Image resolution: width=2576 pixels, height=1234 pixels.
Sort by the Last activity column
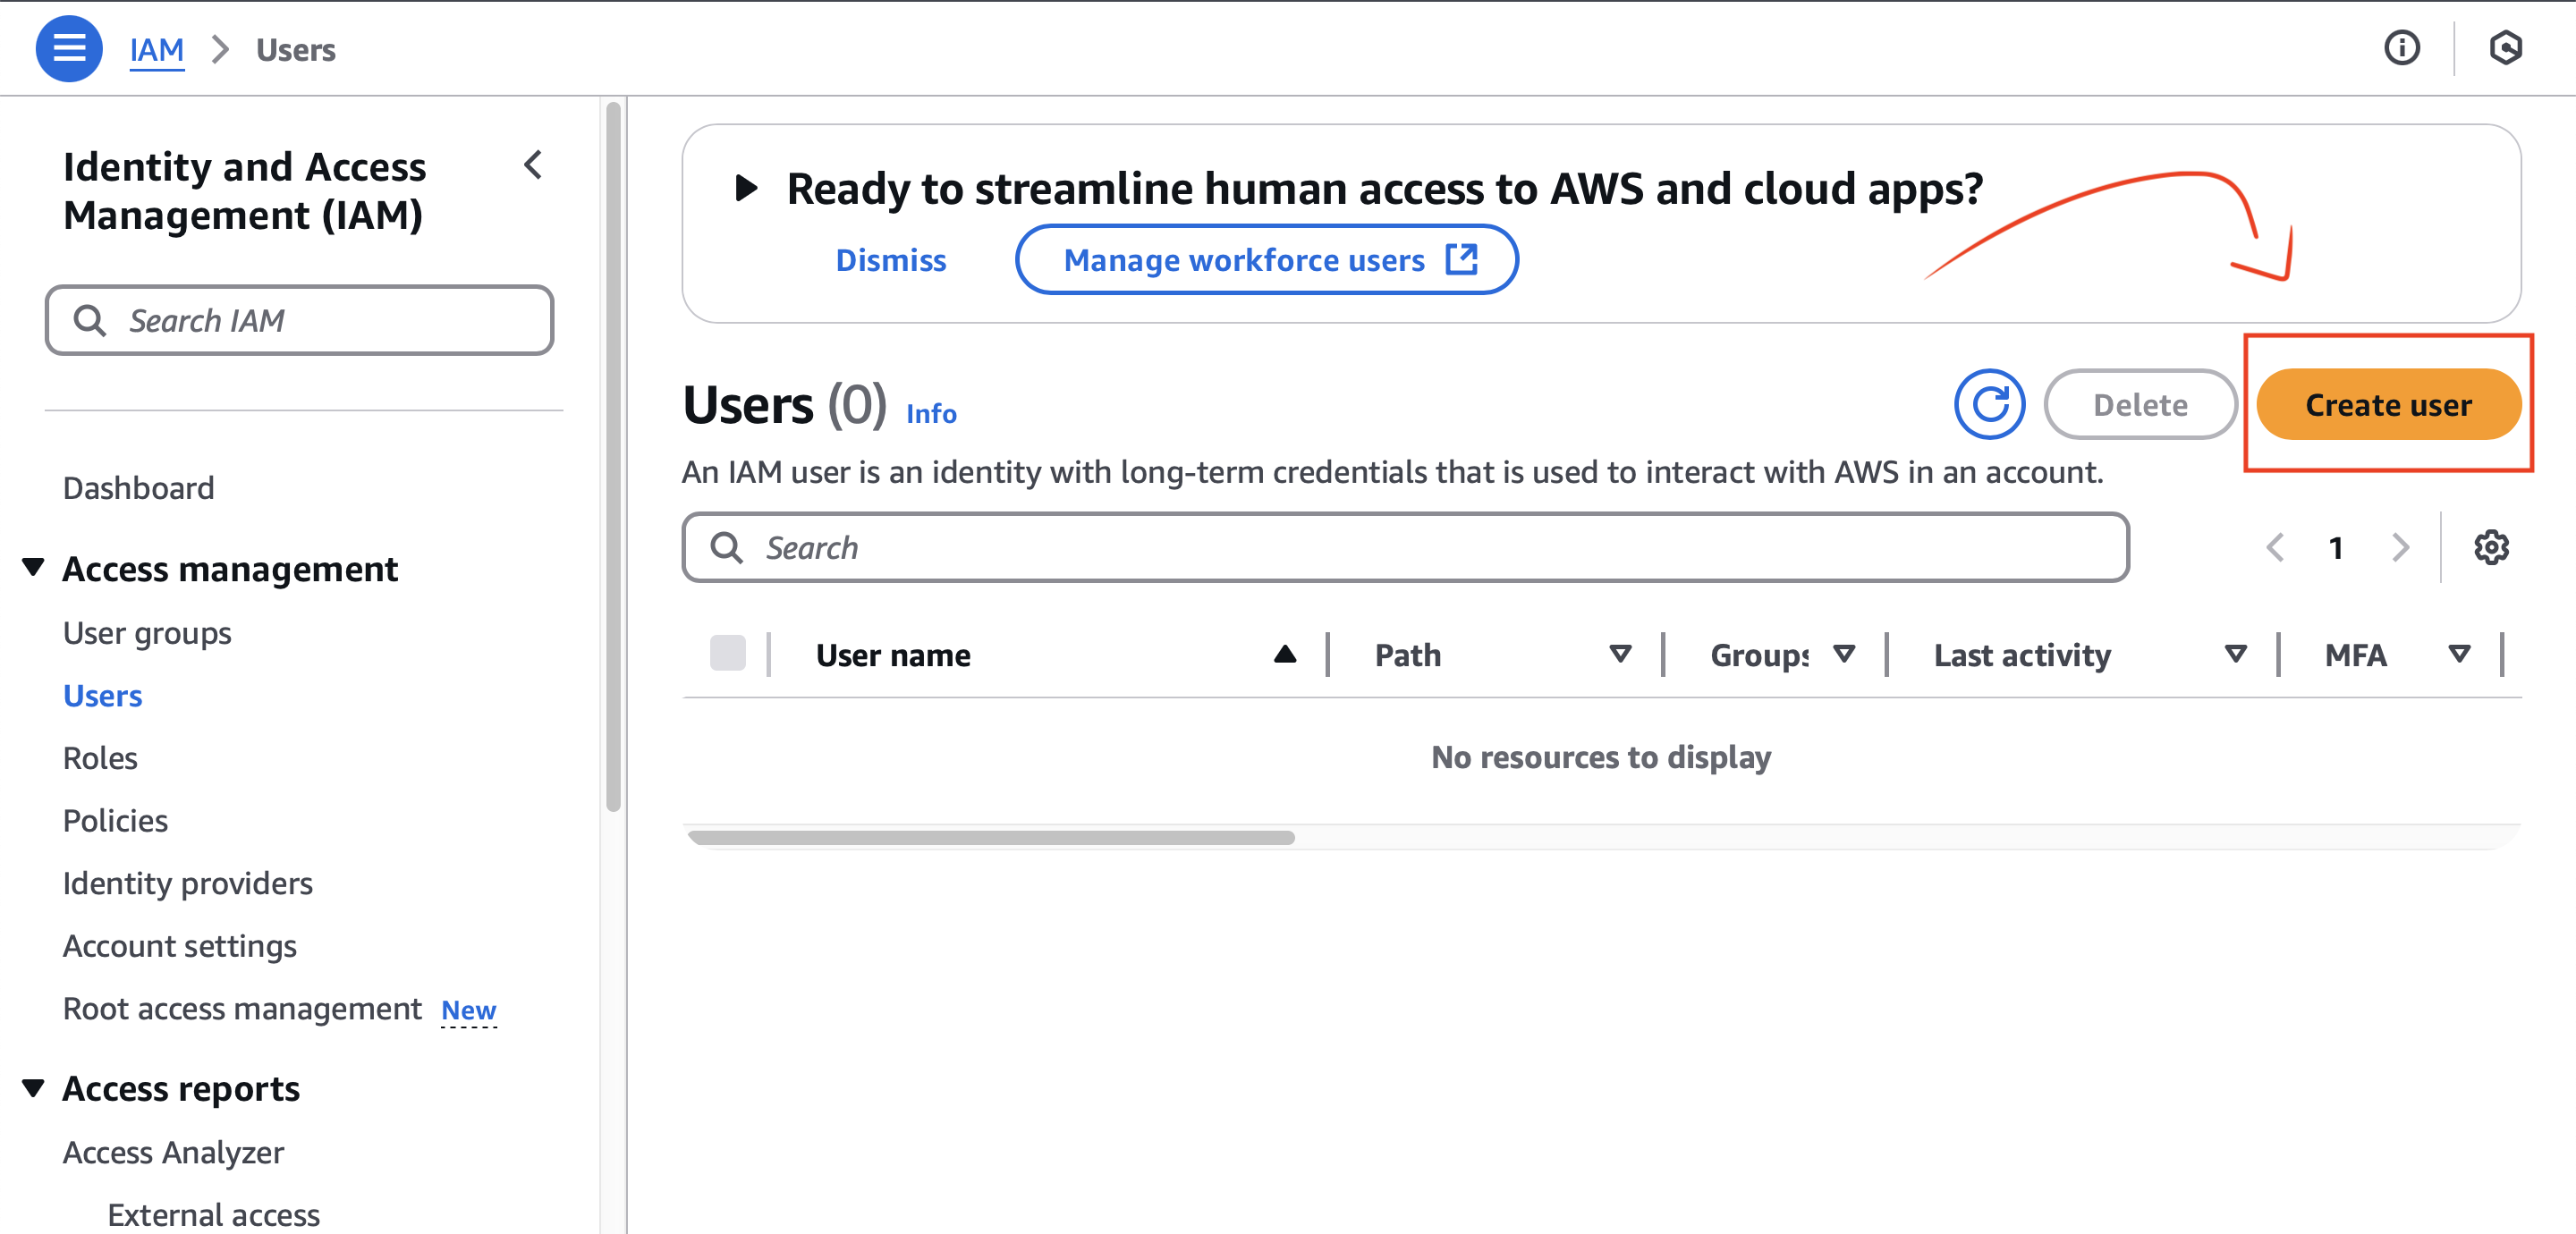point(2235,655)
